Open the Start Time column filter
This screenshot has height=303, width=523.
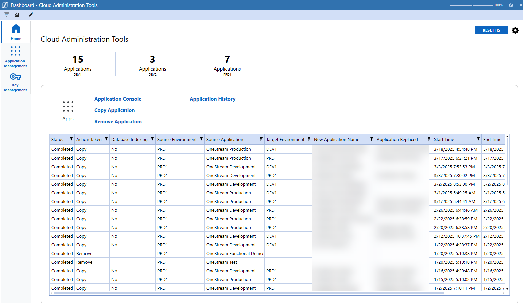pos(478,139)
